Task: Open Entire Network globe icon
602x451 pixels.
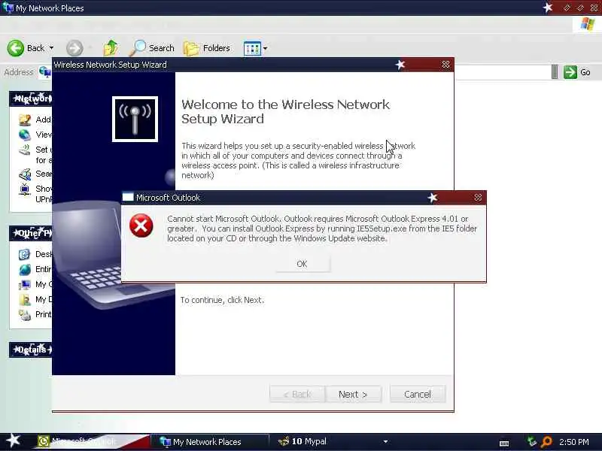Action: pyautogui.click(x=25, y=270)
